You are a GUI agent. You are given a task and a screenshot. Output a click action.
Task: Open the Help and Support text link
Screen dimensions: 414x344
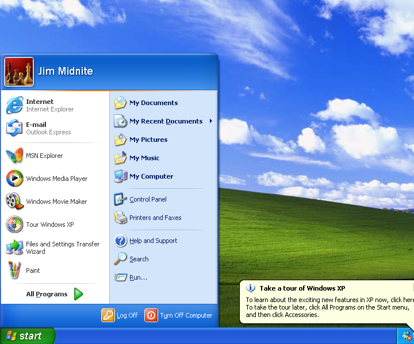[153, 241]
